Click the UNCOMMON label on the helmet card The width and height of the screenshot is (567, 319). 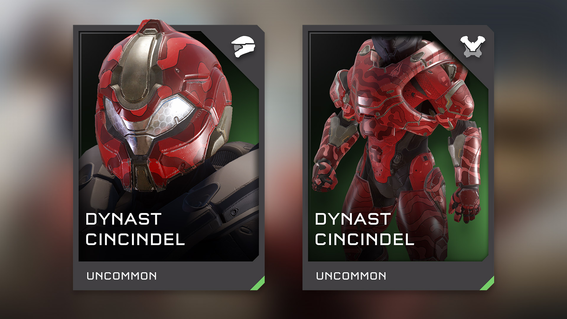click(x=122, y=276)
